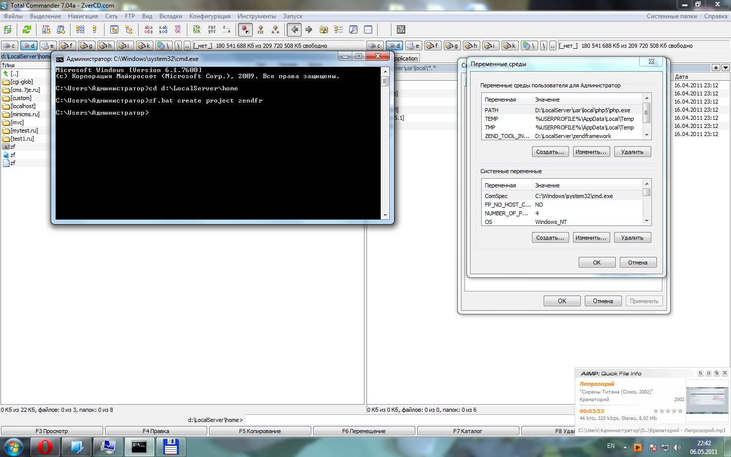Go back with the left arrow icon
The height and width of the screenshot is (457, 731).
click(x=294, y=29)
